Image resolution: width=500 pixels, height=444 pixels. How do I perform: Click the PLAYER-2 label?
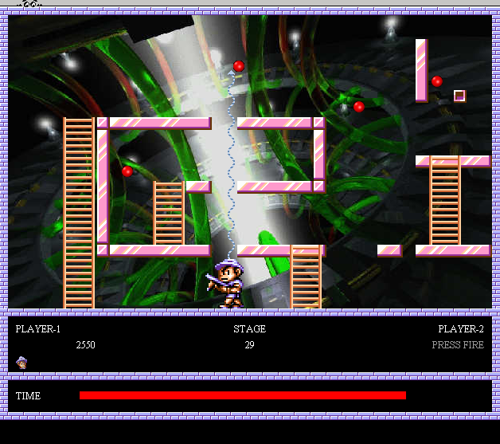(x=461, y=328)
